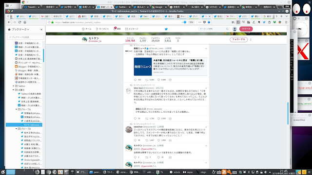Reload the current Twitter page
Image resolution: width=312 pixels, height=175 pixels.
tap(19, 22)
